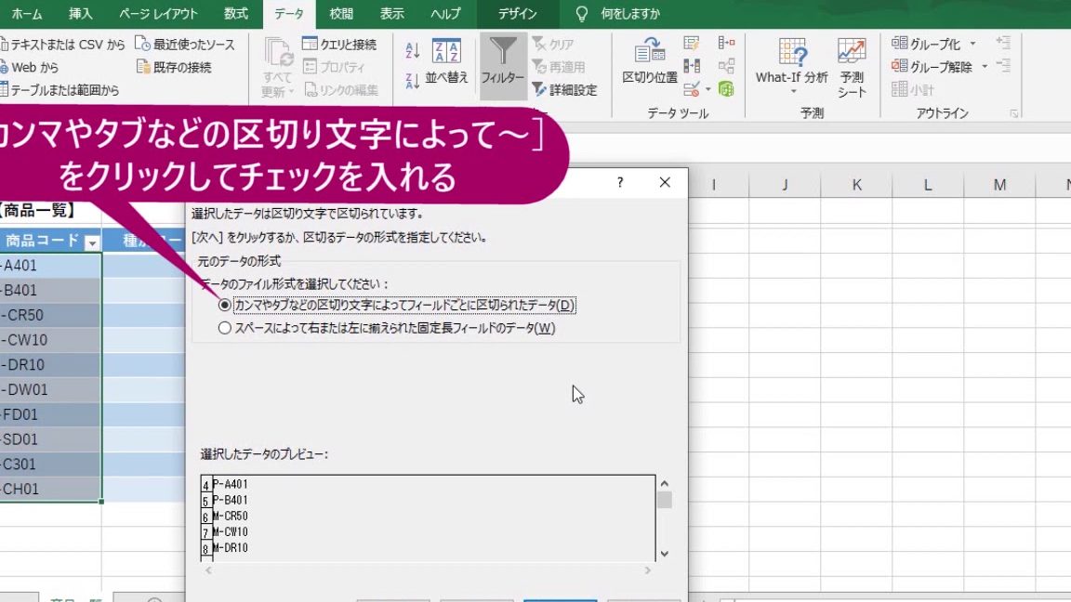
Task: Expand the What-If 分析 dropdown arrow
Action: point(793,92)
